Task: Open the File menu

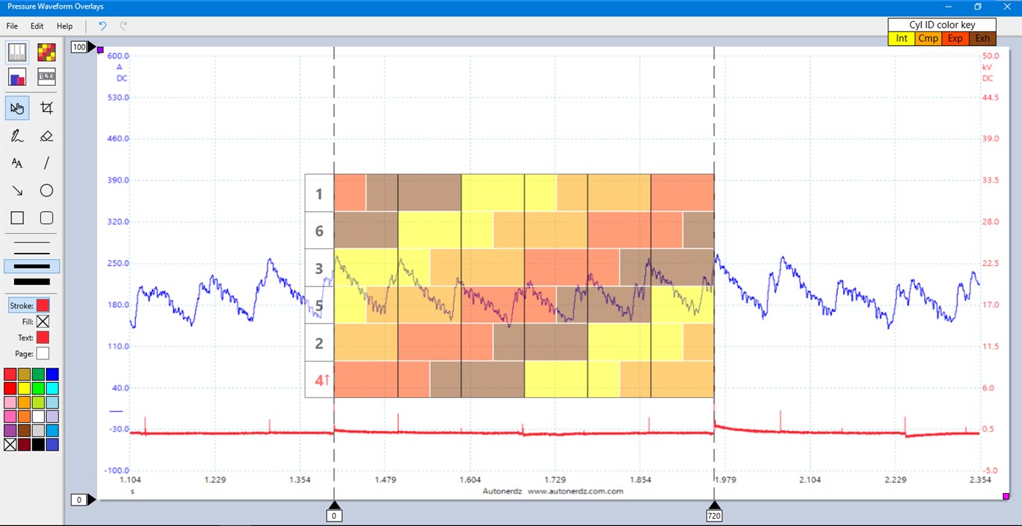Action: (12, 26)
